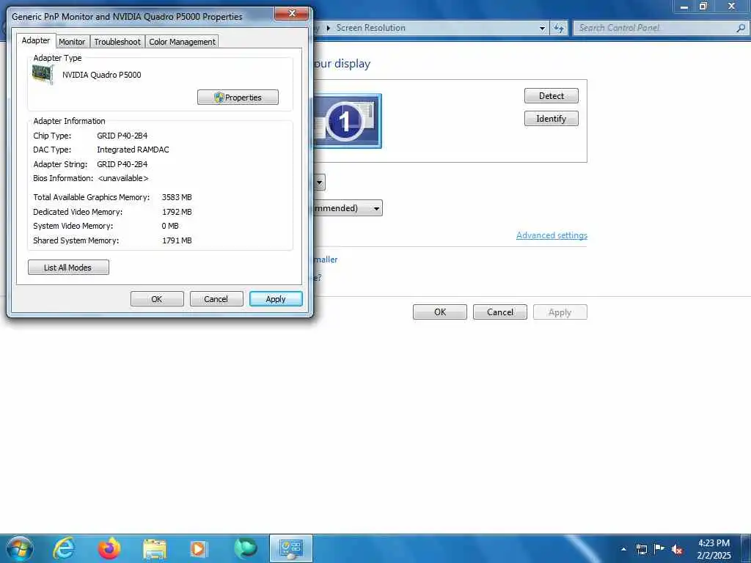Launch Windows Media Player from taskbar

pos(198,548)
